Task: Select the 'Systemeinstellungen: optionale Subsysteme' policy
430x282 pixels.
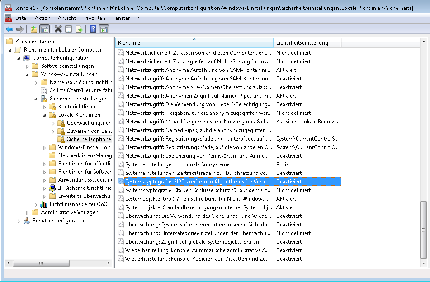Action: (177, 164)
